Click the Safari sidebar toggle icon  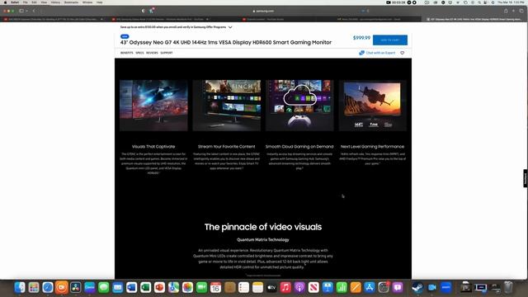click(x=21, y=11)
